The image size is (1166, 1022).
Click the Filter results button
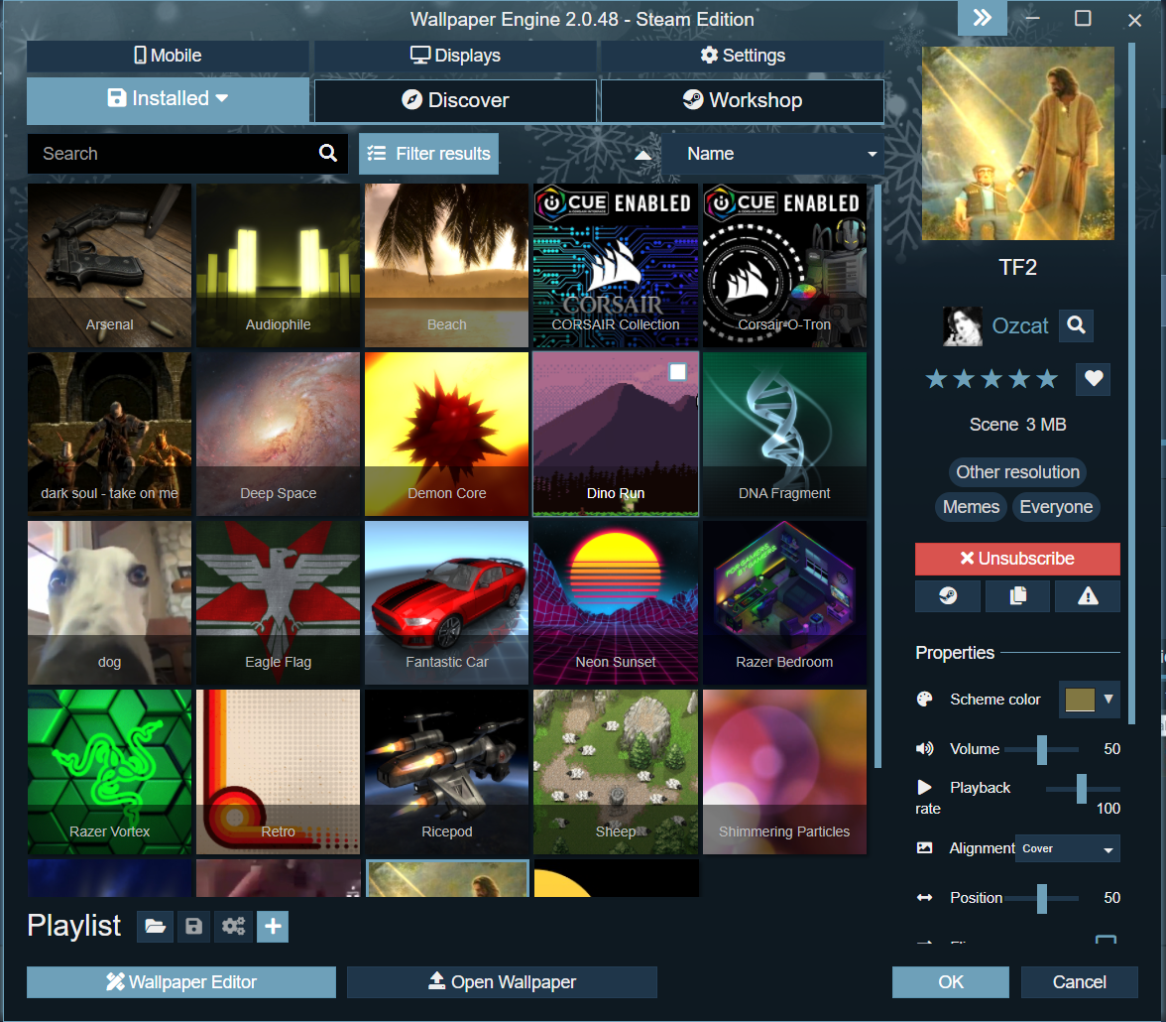coord(428,154)
